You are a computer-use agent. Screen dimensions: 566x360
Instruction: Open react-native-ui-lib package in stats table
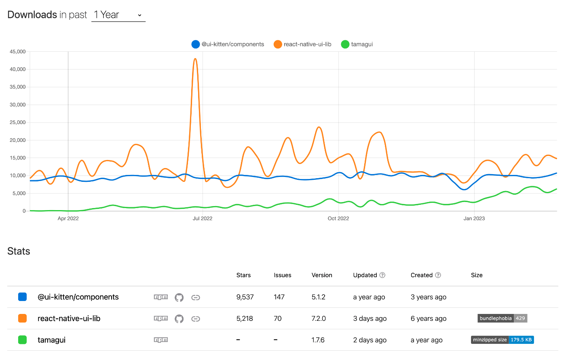pos(69,318)
